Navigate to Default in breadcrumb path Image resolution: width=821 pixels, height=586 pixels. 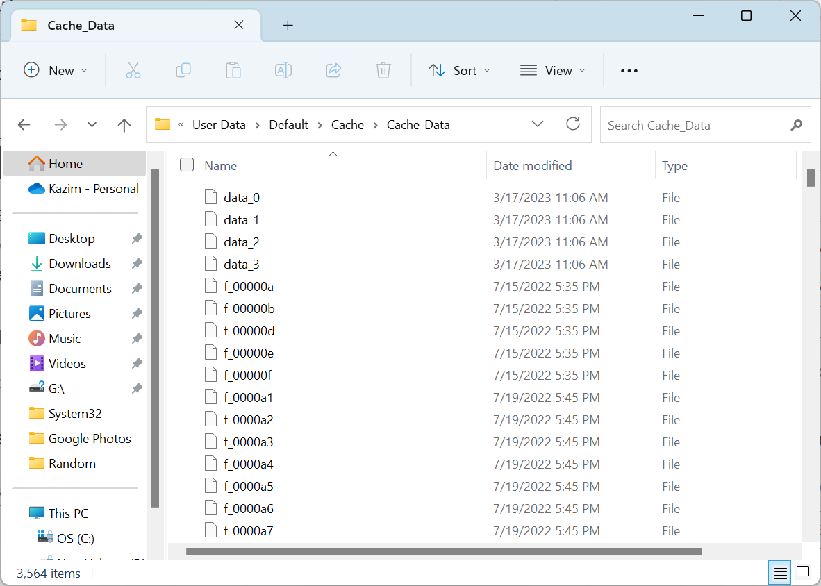[288, 125]
